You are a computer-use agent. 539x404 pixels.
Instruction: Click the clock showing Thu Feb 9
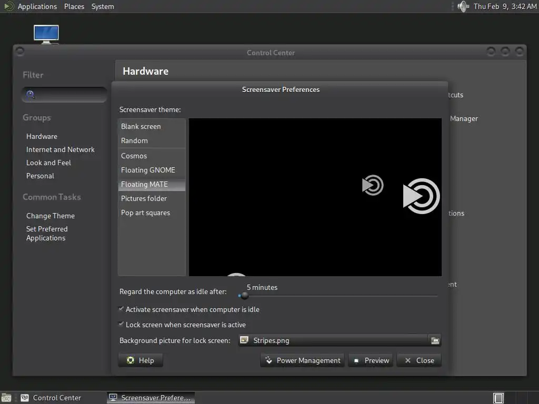click(505, 6)
